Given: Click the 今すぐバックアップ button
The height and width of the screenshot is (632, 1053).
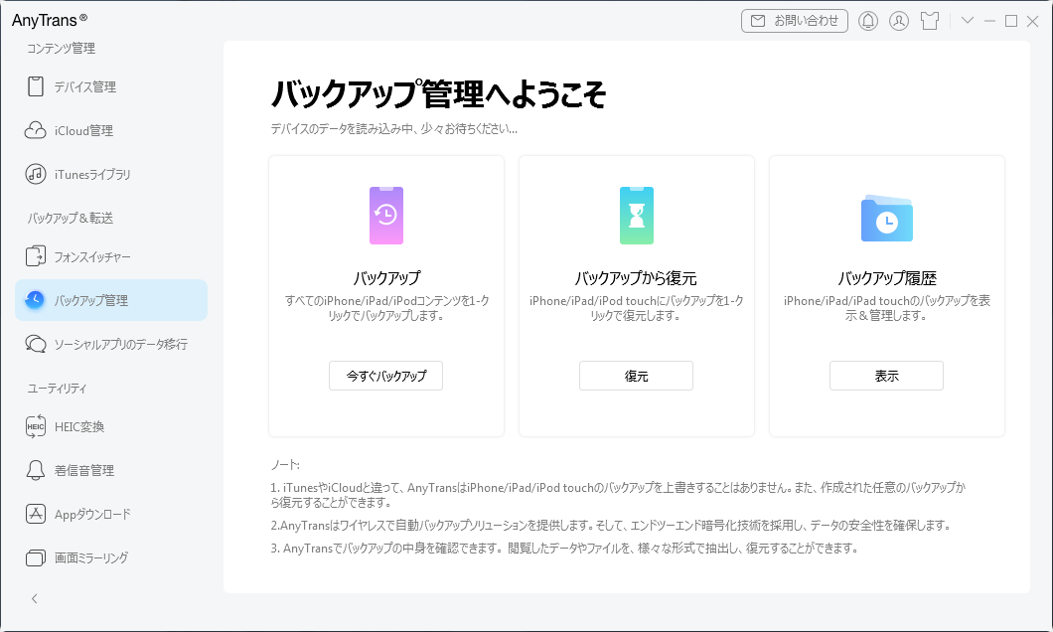Looking at the screenshot, I should 385,376.
